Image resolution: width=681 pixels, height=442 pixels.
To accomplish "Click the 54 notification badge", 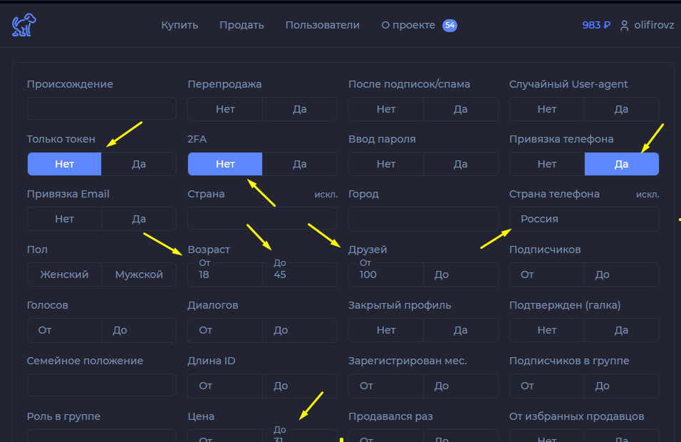I will [449, 25].
